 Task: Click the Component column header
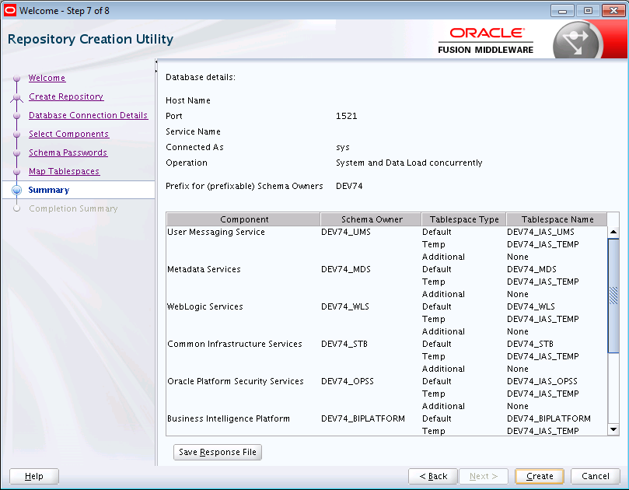[243, 219]
